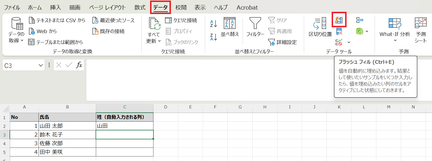Open the 並べ替え sort dialog

pos(230,27)
